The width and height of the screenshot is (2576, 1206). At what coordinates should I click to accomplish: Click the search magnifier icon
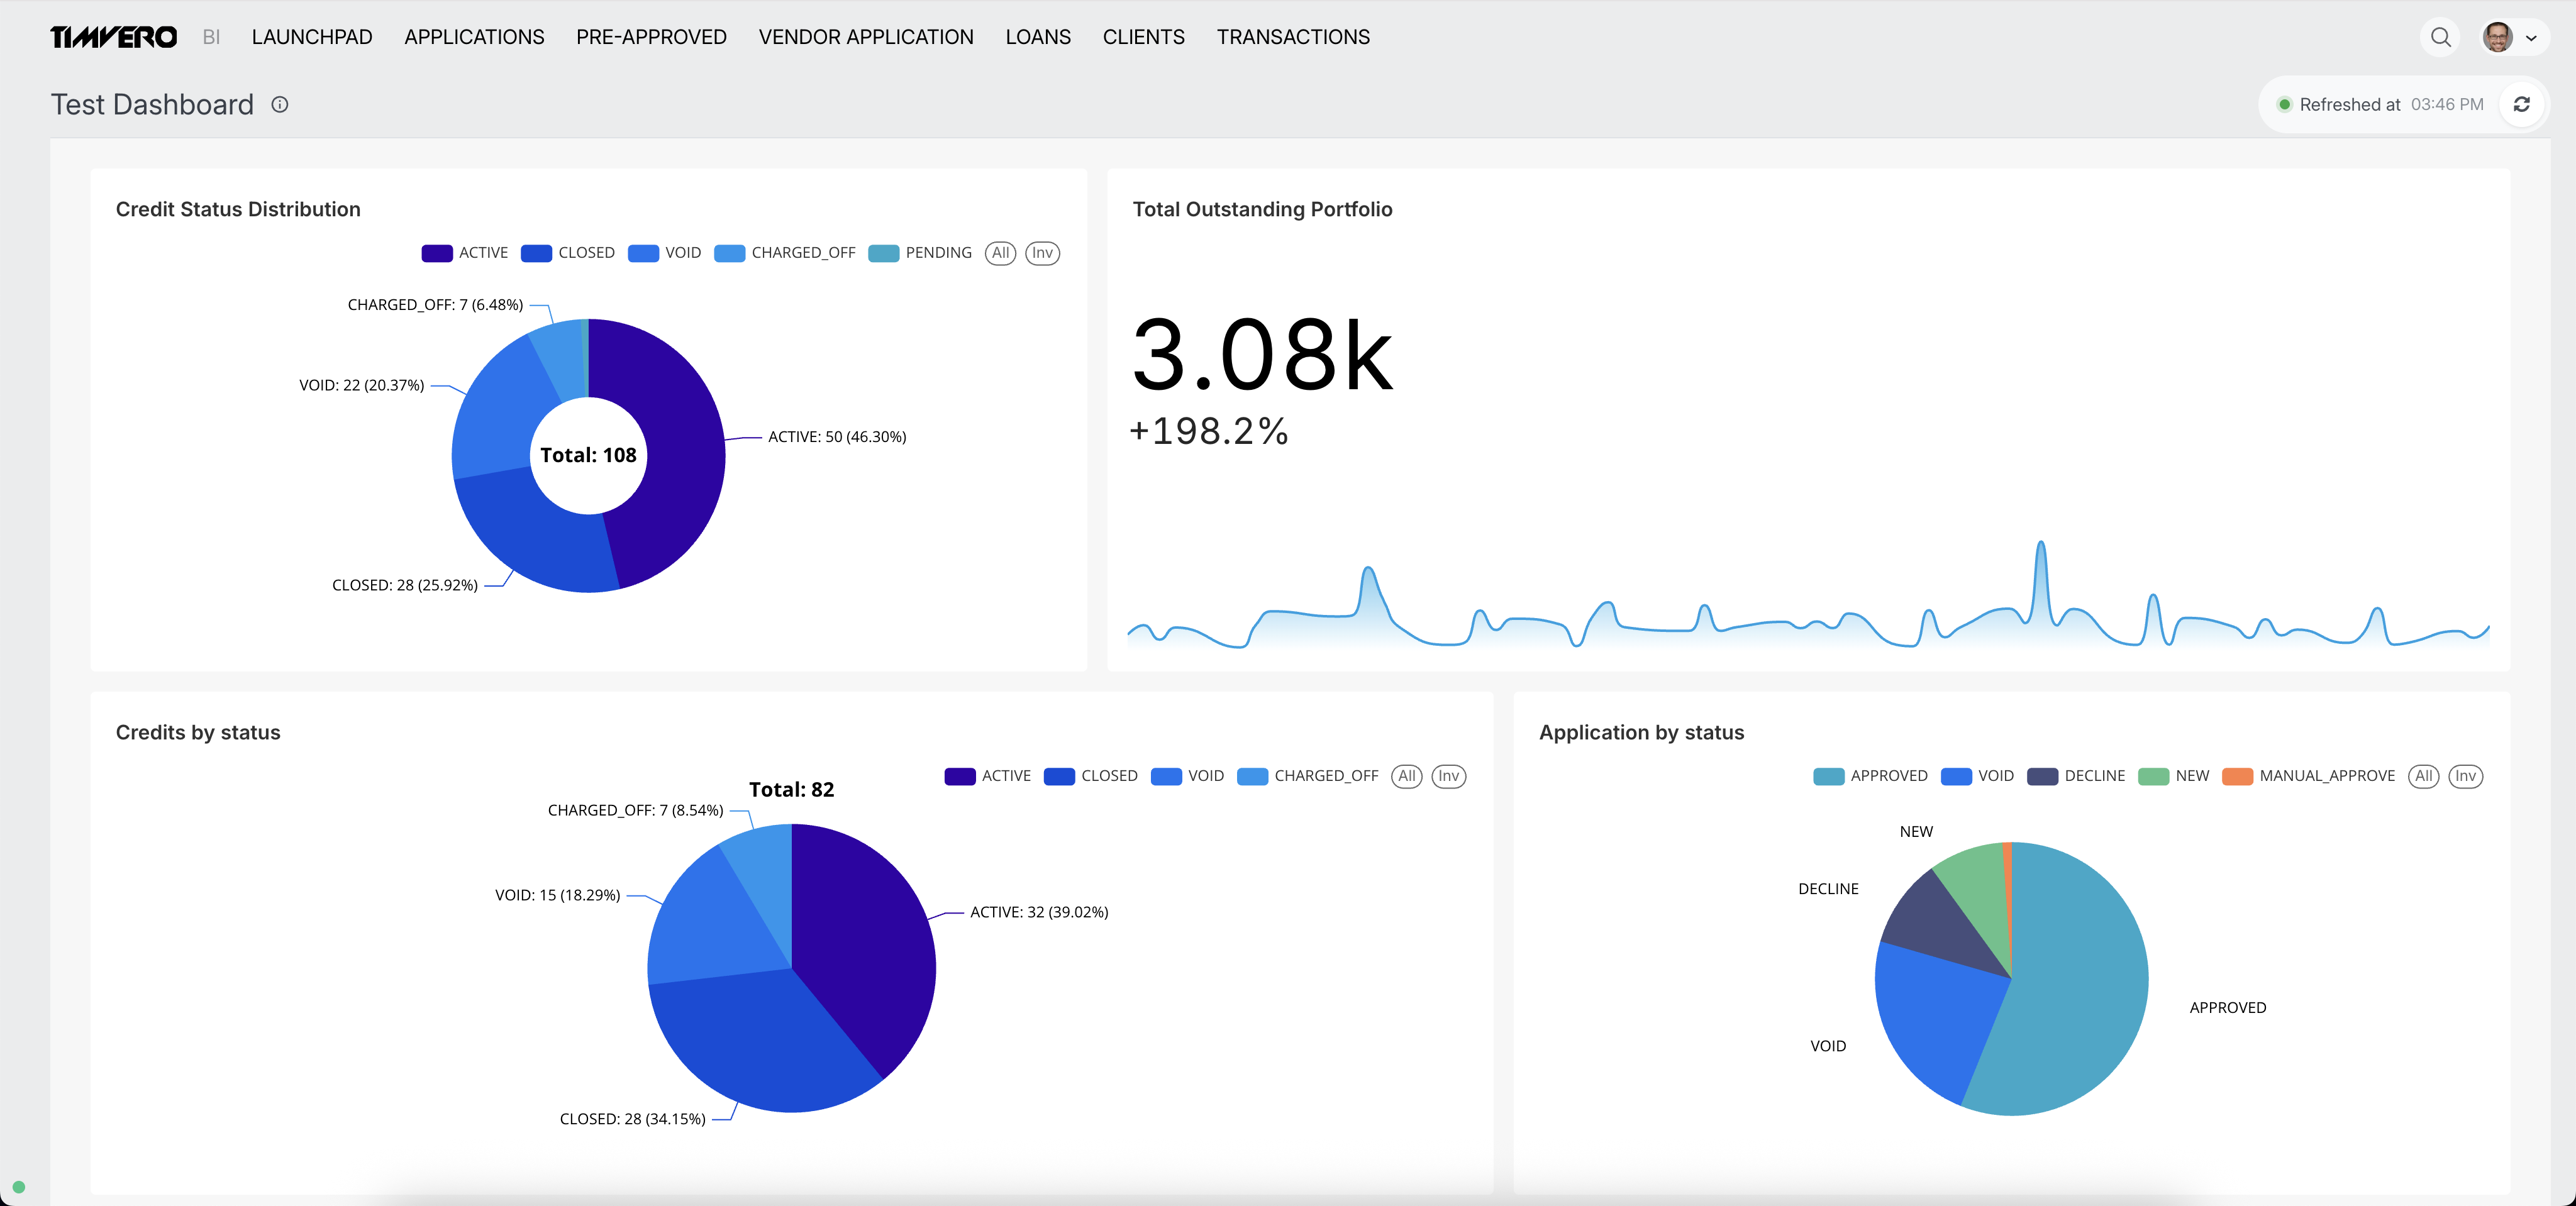tap(2440, 37)
